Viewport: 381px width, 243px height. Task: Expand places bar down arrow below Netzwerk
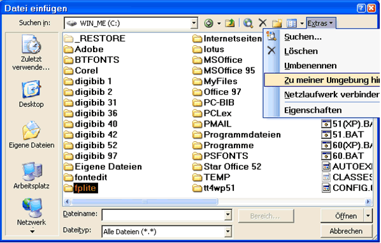(32, 232)
